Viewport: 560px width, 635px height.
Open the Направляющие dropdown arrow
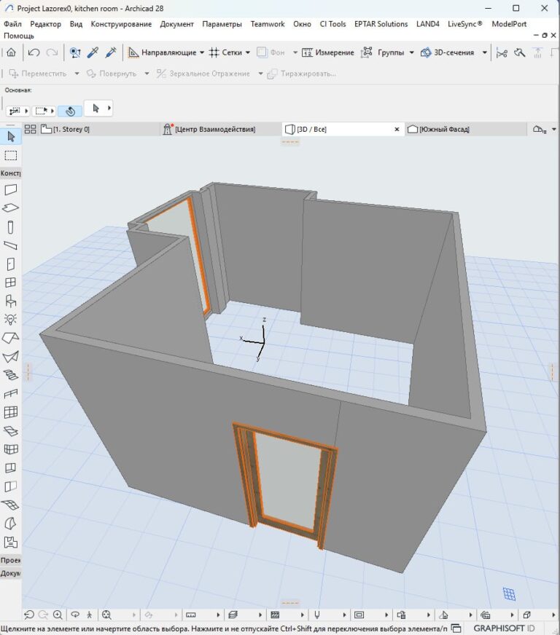tap(202, 52)
